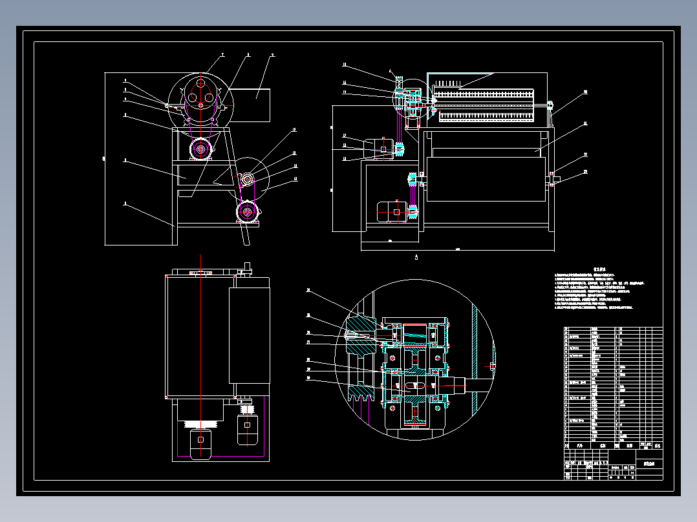Click the large drum circle in the side view
This screenshot has height=522, width=697.
tap(200, 105)
